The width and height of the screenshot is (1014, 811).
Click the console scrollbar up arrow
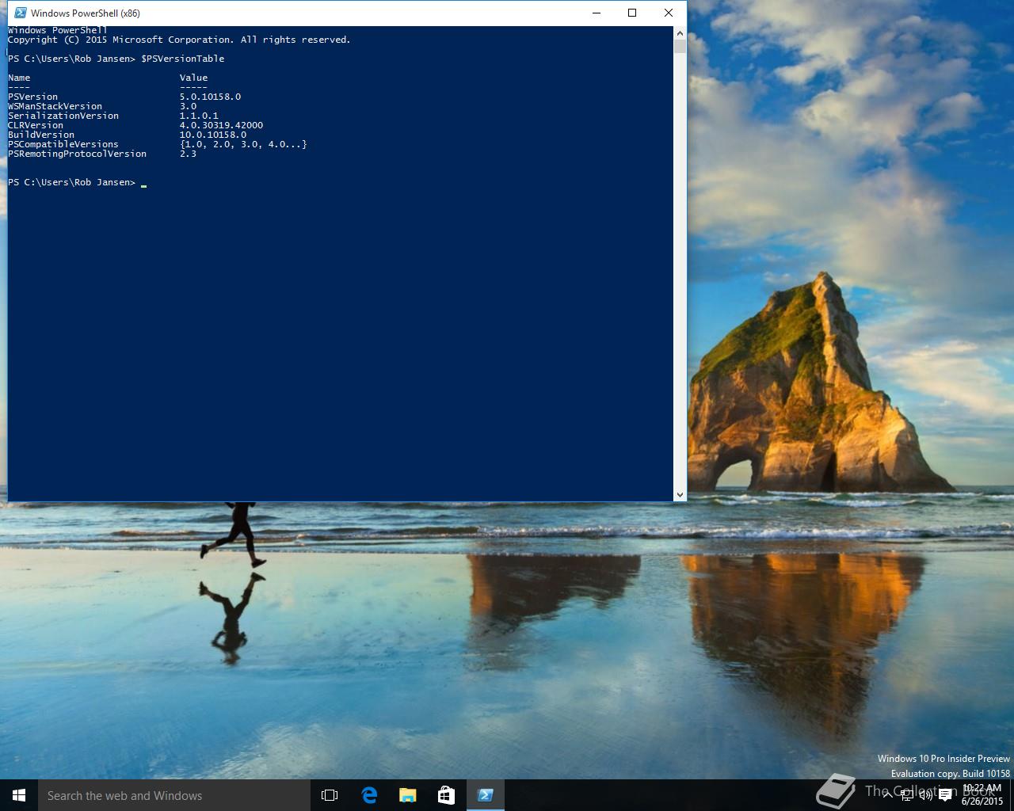pyautogui.click(x=680, y=33)
